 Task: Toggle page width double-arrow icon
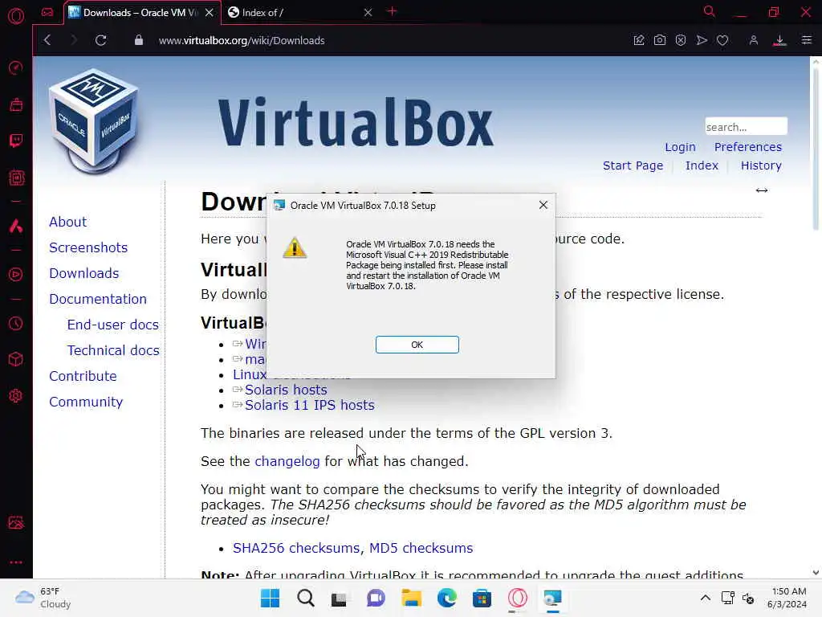762,190
